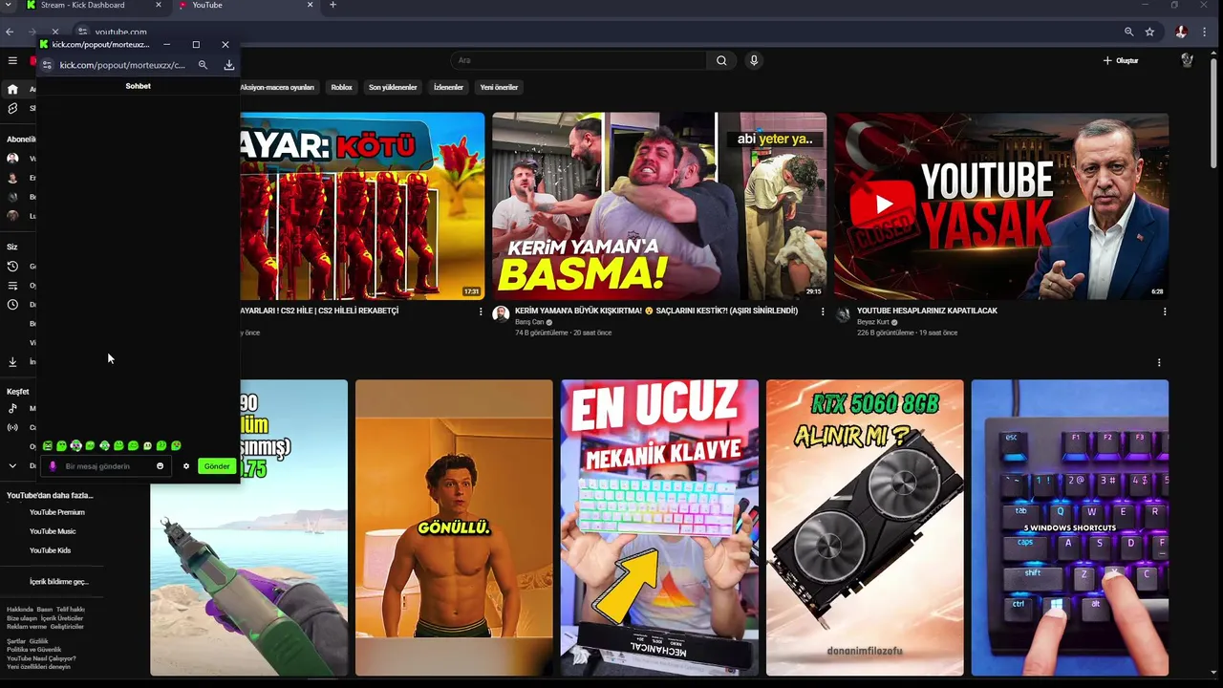Screen dimensions: 1223x688
Task: Open options for the CS2 HİLE video
Action: click(481, 312)
